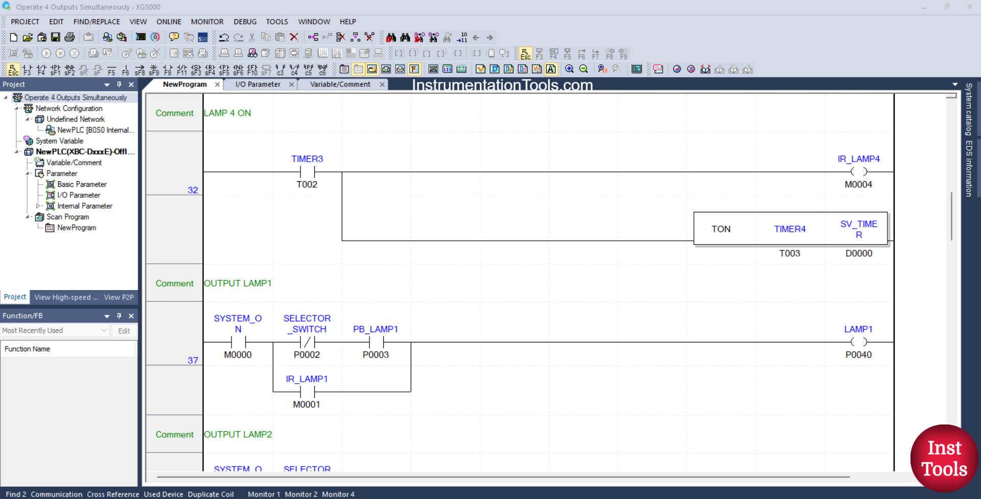The image size is (981, 499).
Task: Unpin the Function/FB panel
Action: (x=119, y=315)
